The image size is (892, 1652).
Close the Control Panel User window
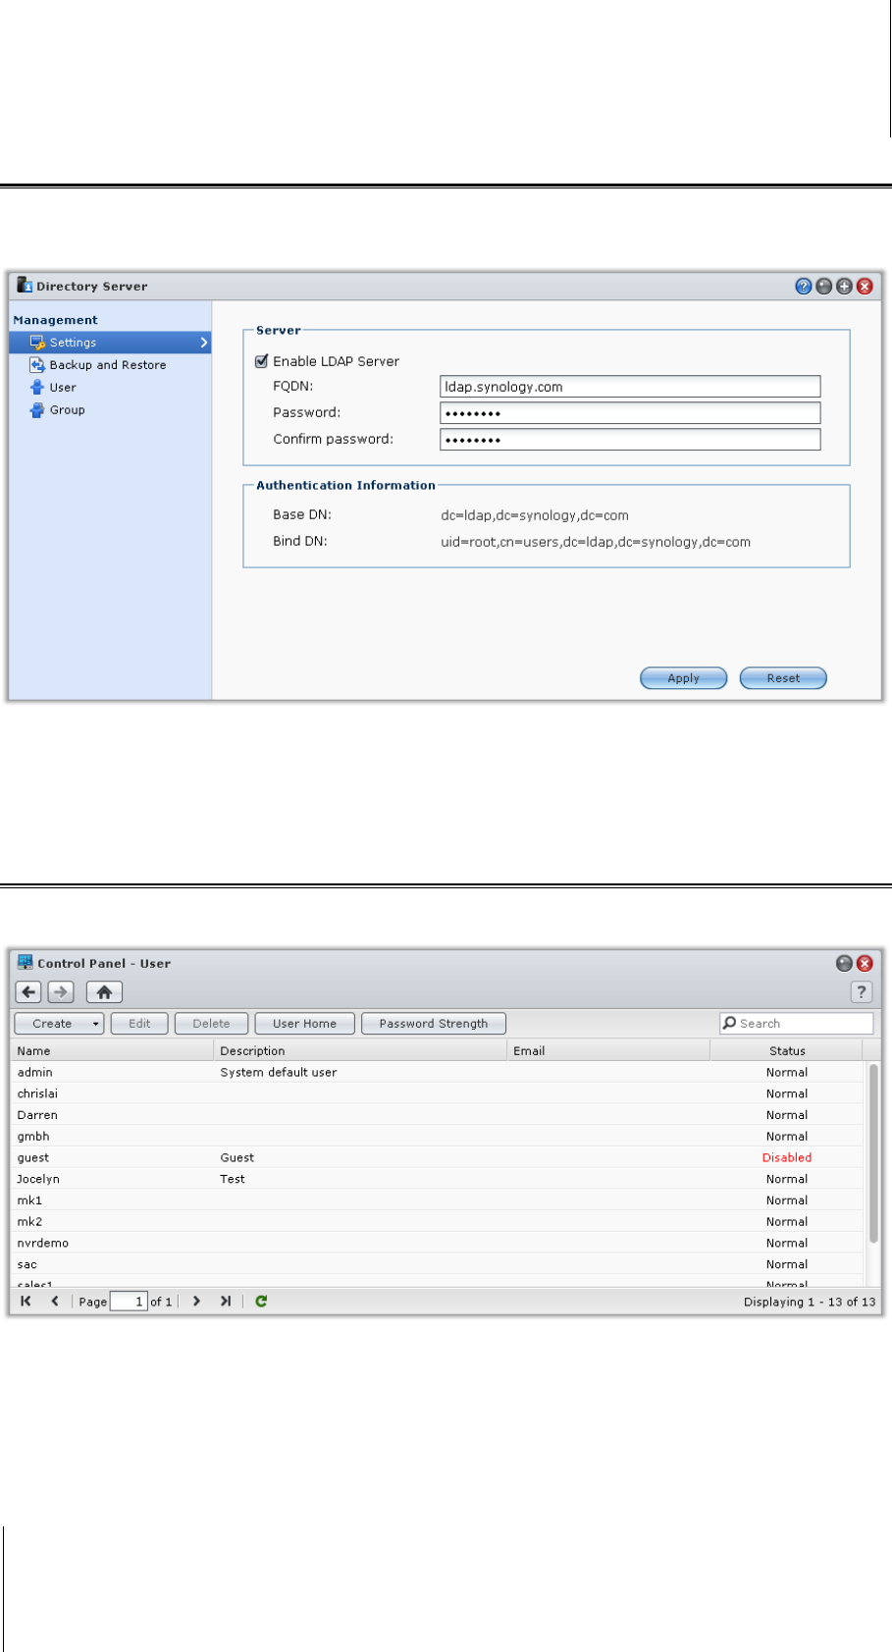[x=865, y=964]
